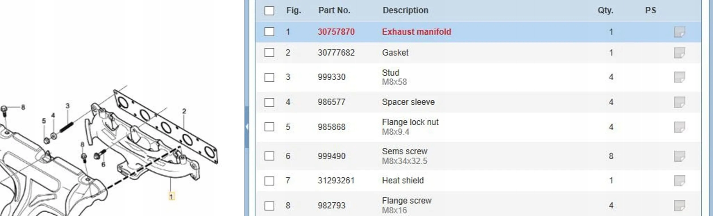Viewport: 713px width, 216px height.
Task: Check the select-all checkbox in table header
Action: click(x=269, y=11)
